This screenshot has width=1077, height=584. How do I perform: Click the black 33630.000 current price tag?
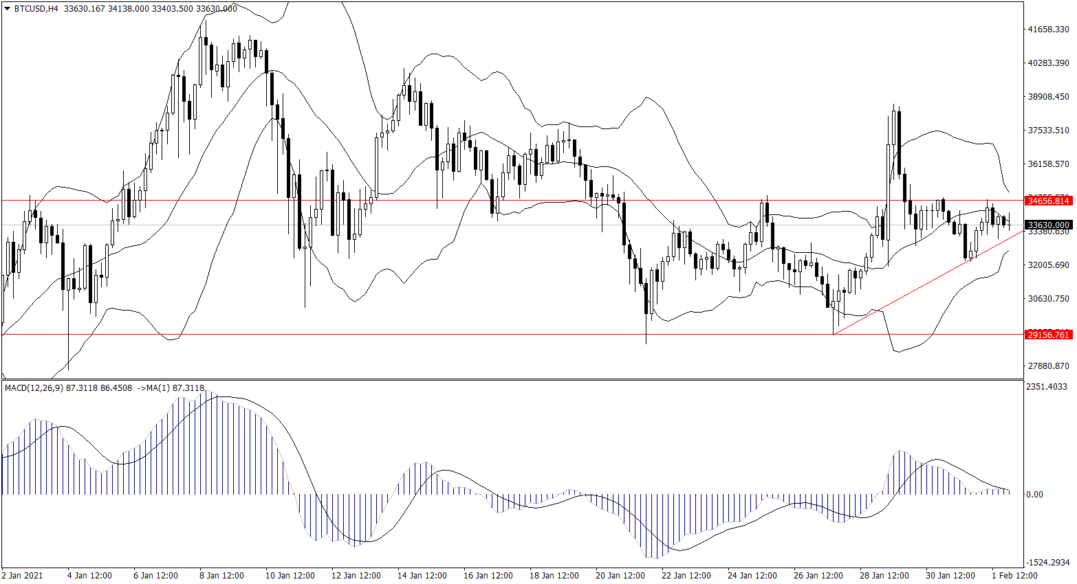[x=1048, y=225]
